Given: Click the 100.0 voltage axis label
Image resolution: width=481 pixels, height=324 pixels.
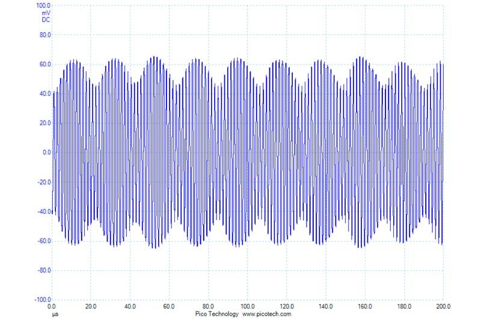Looking at the screenshot, I should click(x=43, y=5).
